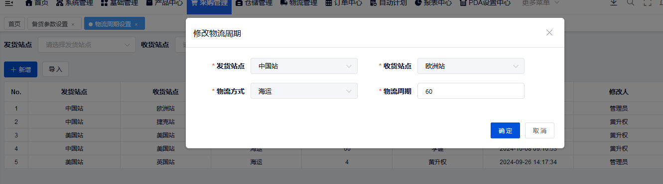Click the timestamp 2024-09-26 14:17:34
Image resolution: width=663 pixels, height=184 pixels.
click(528, 162)
